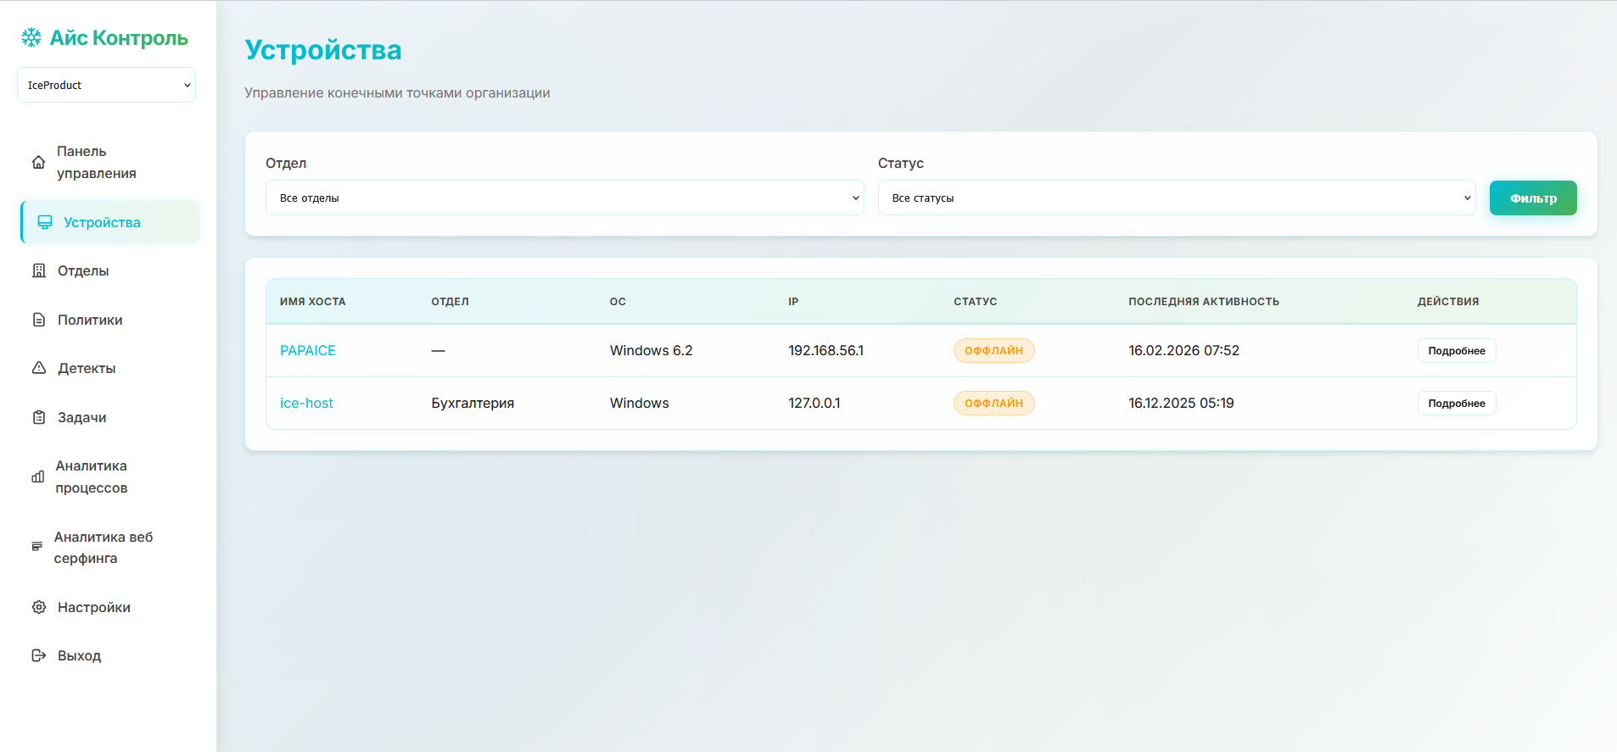Click the ОФФЛАЙН status badge for ice-host

(x=993, y=404)
